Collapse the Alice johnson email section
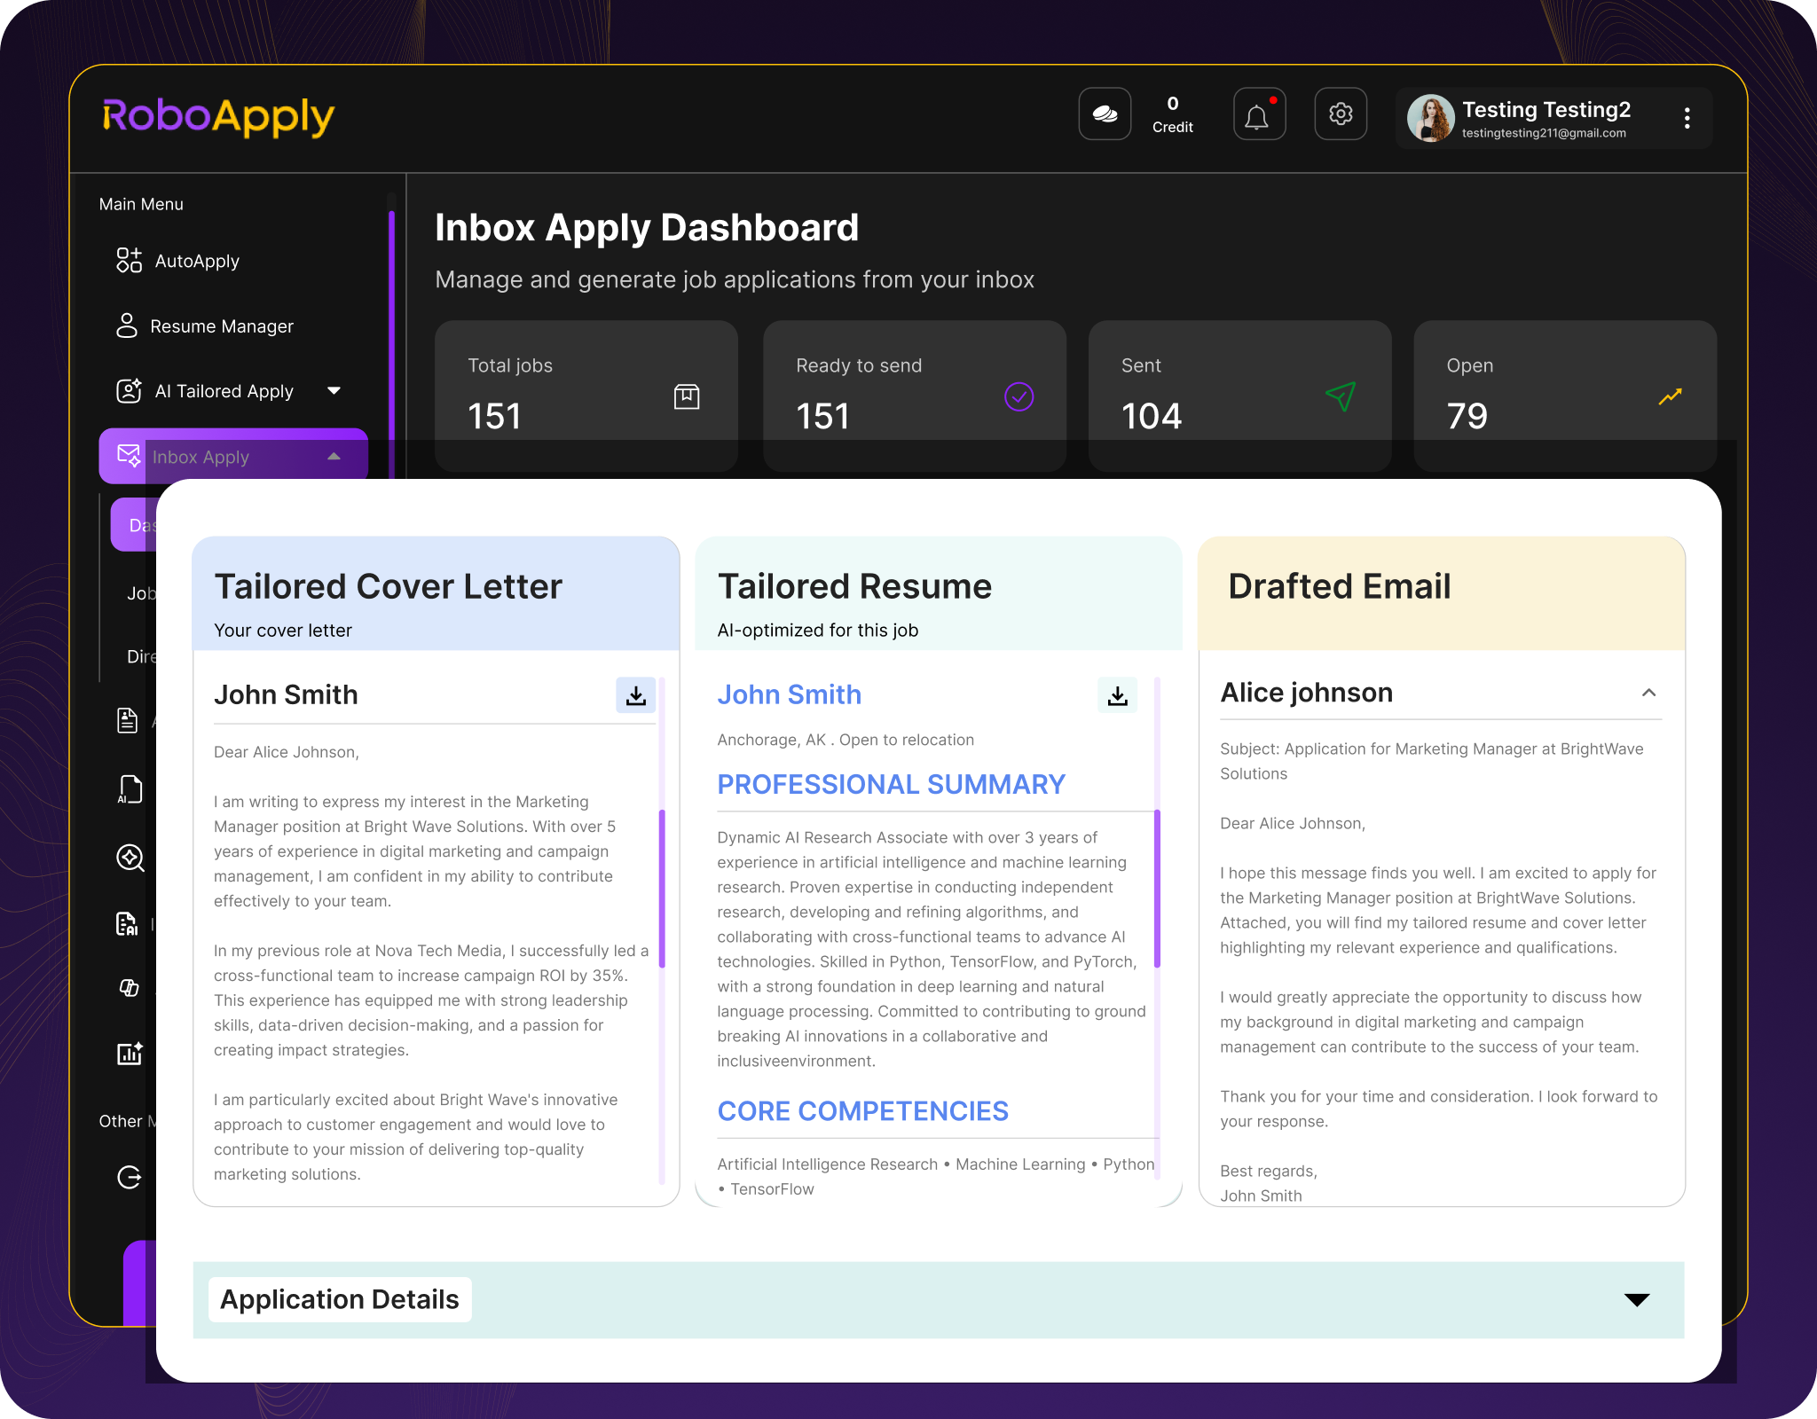1817x1419 pixels. click(x=1648, y=693)
